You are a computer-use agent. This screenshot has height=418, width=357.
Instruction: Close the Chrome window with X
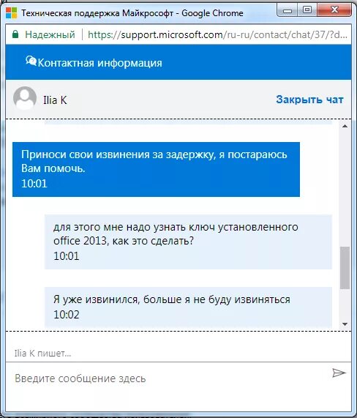pyautogui.click(x=334, y=11)
